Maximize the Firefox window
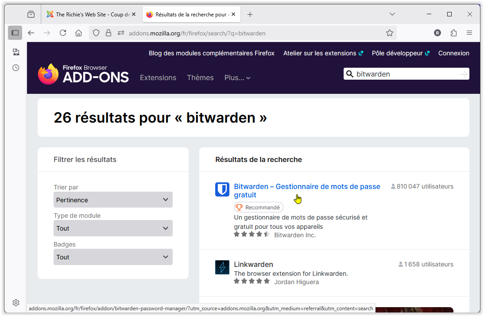 [449, 14]
